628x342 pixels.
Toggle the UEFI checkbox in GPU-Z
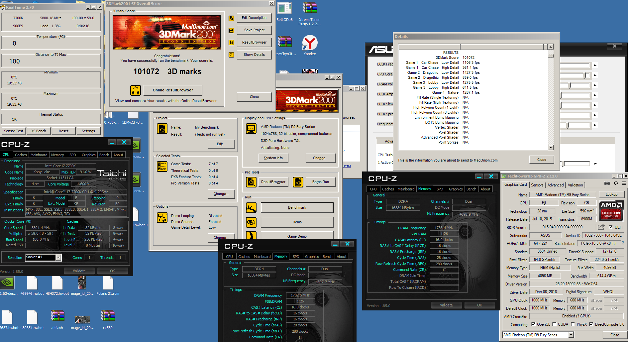(611, 227)
